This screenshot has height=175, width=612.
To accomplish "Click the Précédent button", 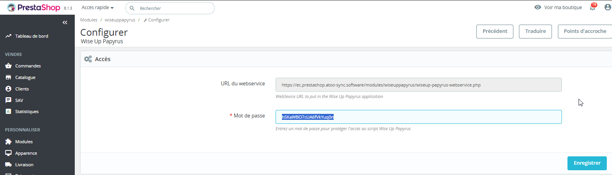I will click(495, 31).
